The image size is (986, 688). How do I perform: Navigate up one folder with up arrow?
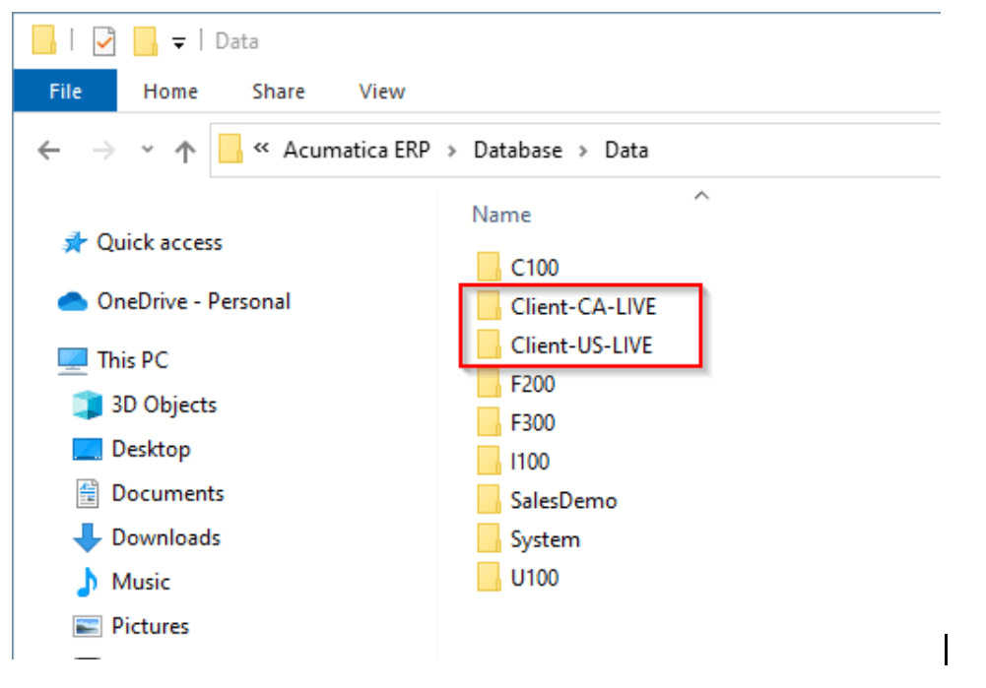(185, 152)
